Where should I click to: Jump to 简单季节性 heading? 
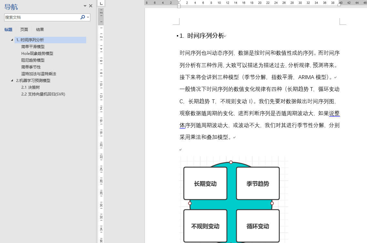coord(31,67)
